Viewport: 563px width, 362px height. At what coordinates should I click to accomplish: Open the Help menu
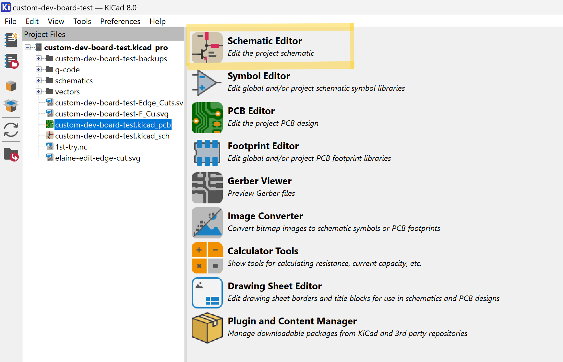[x=157, y=21]
